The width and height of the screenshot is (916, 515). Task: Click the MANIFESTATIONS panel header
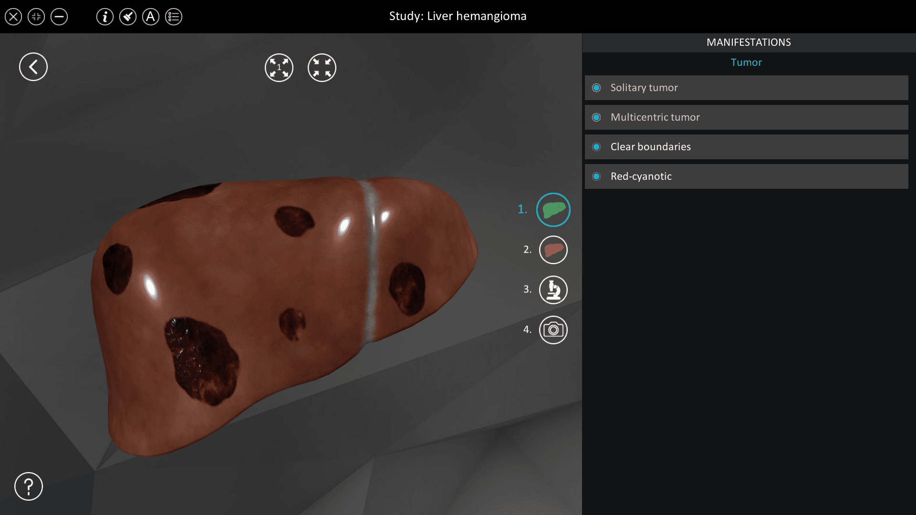(749, 42)
